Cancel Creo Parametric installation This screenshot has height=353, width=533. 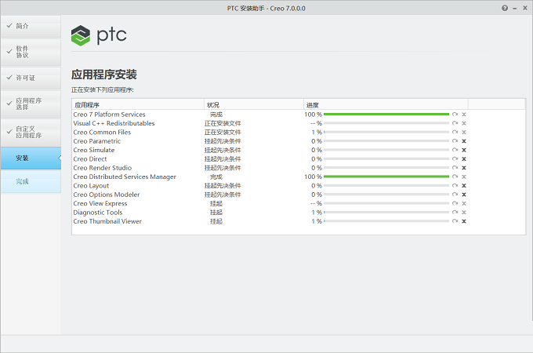(464, 141)
